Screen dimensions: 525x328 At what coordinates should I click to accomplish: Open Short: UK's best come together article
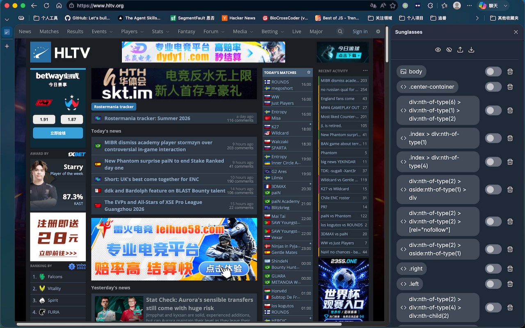point(174,179)
